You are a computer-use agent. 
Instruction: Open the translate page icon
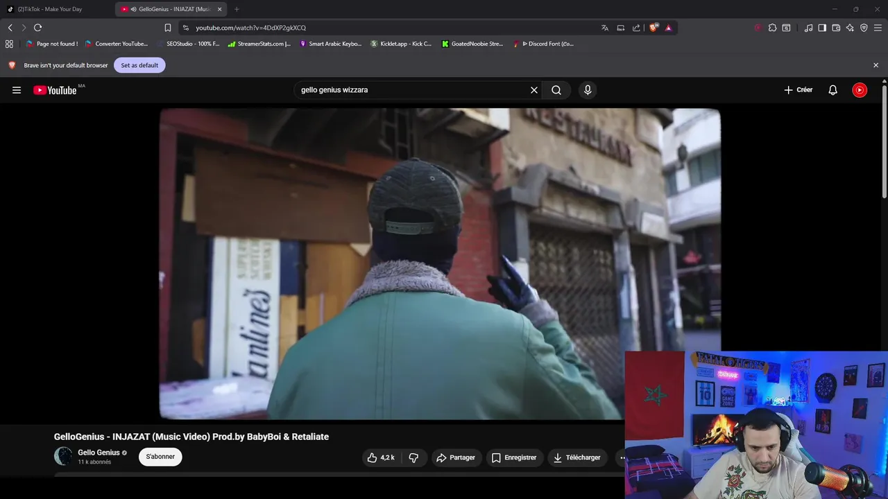click(605, 28)
